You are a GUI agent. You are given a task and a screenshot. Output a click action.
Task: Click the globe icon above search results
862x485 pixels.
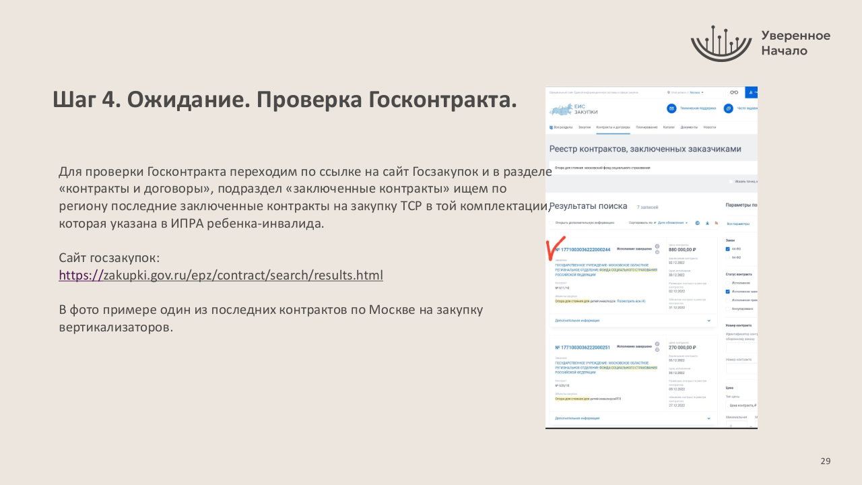click(697, 222)
